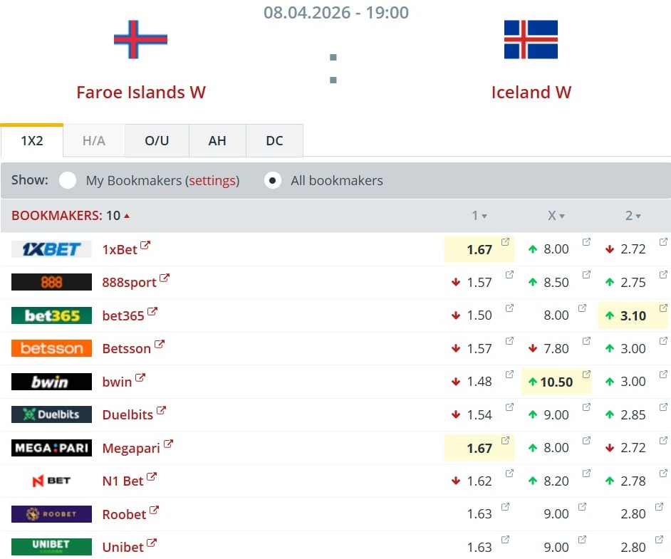Click external link icon next to 1xBet name
671x559 pixels.
click(x=145, y=246)
